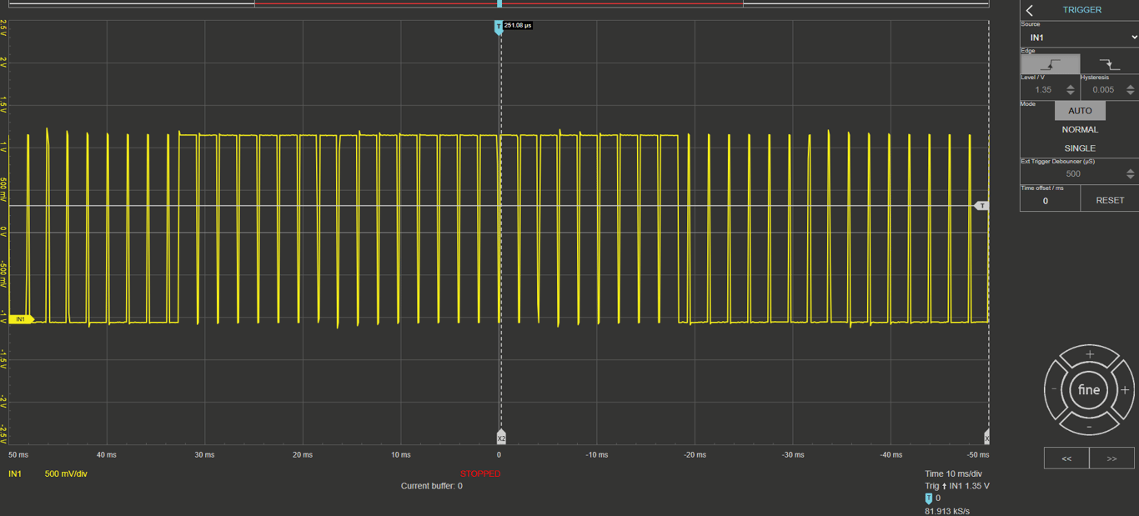This screenshot has height=516, width=1139.
Task: Click the << time shift button
Action: [x=1066, y=458]
